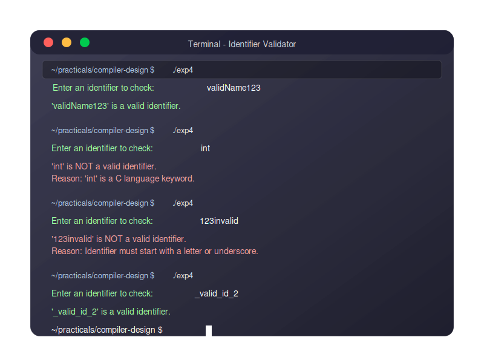Select the "'123invalid' is NOT a valid identifier" error
The image size is (484, 363).
coord(119,239)
